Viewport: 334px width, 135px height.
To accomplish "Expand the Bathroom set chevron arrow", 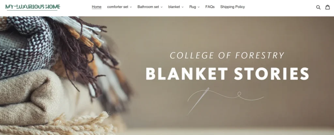I will [x=161, y=7].
